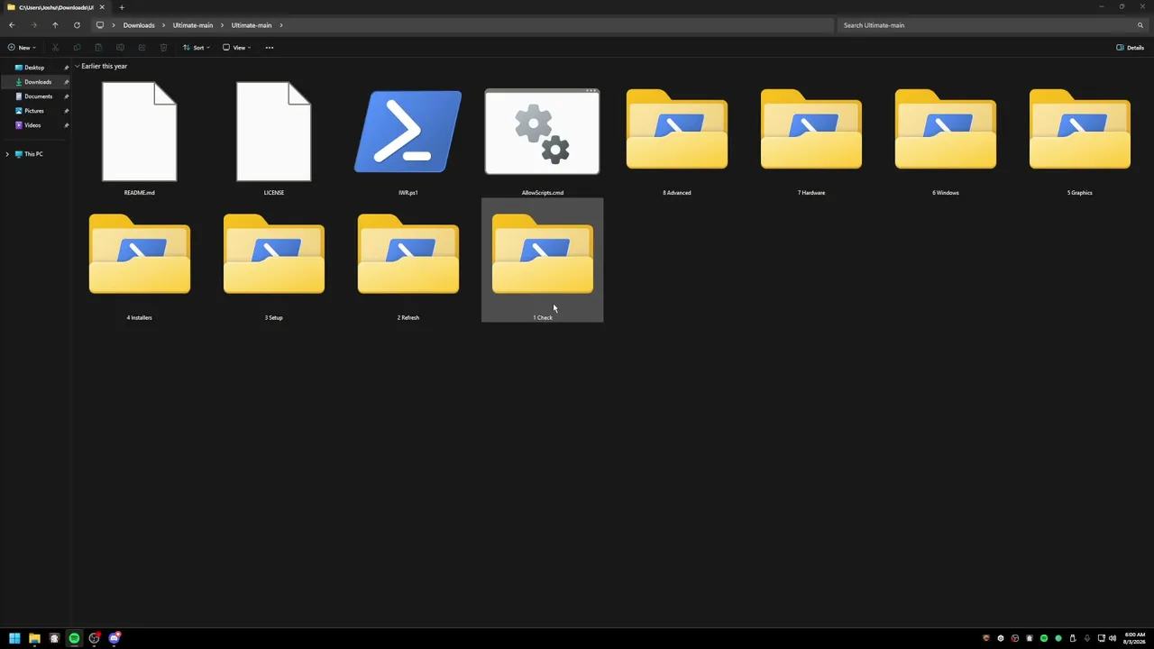Open This PC in navigation pane
Image resolution: width=1154 pixels, height=649 pixels.
(36, 154)
